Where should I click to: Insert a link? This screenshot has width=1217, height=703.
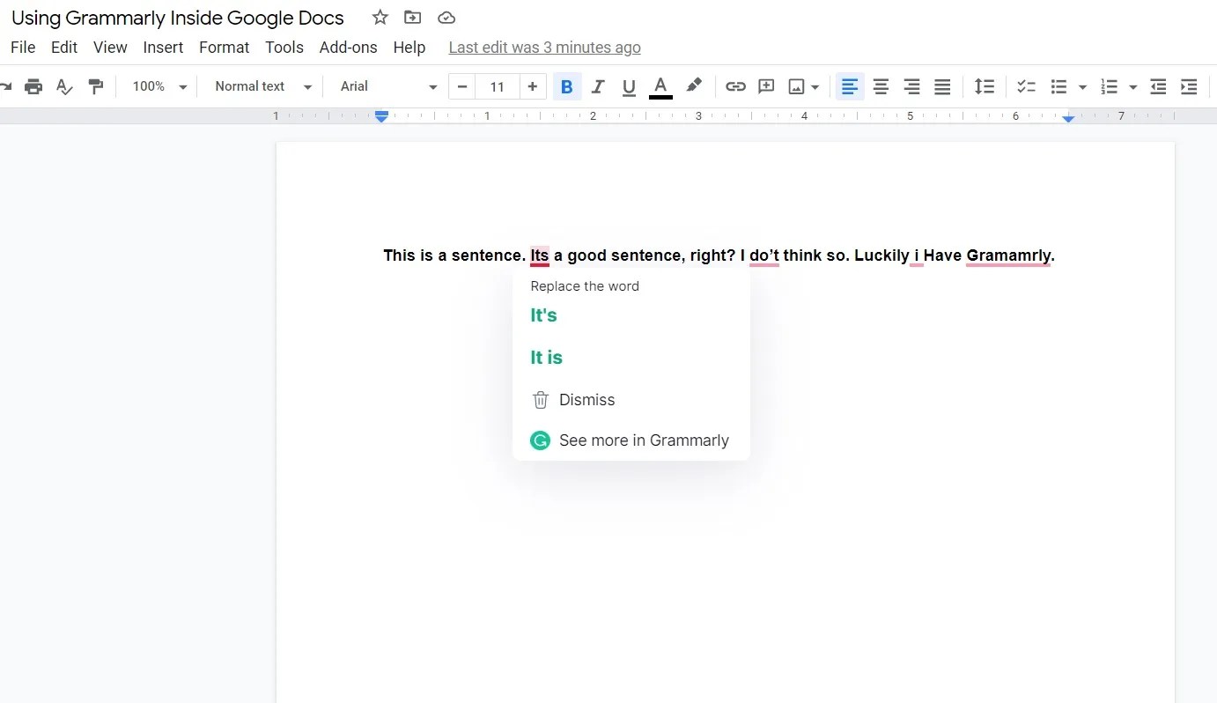[735, 85]
